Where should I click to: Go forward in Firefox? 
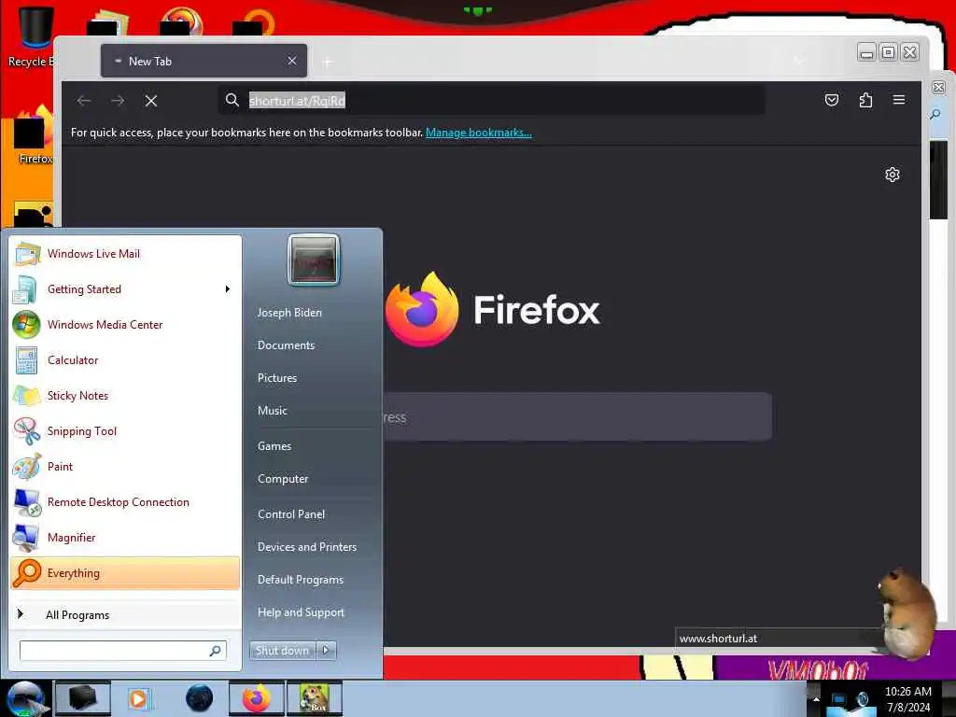[118, 101]
